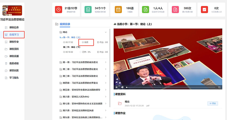Click 作业：0/0 under 第二节

(102, 52)
